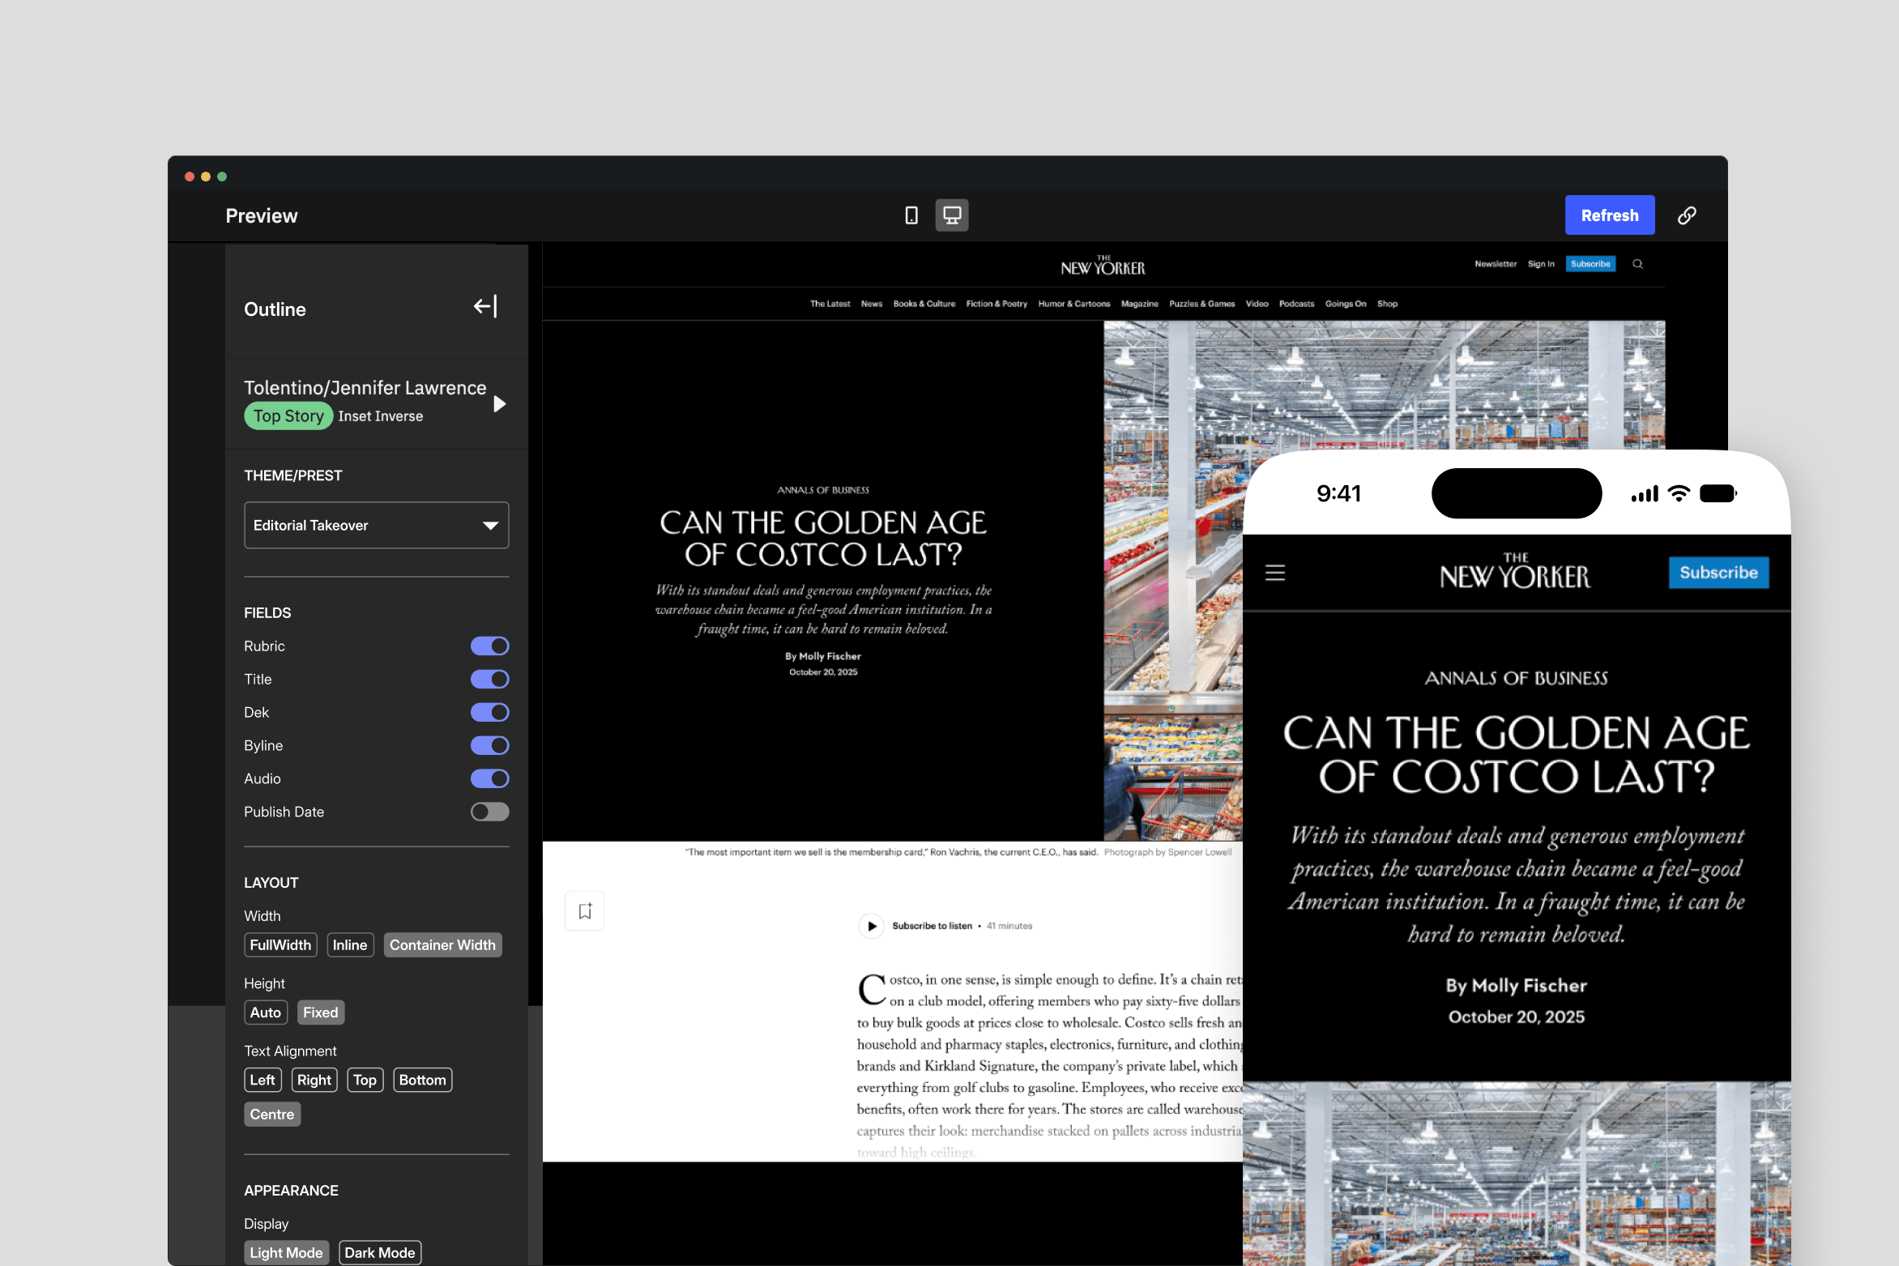Open hamburger menu in mobile preview

click(x=1275, y=573)
